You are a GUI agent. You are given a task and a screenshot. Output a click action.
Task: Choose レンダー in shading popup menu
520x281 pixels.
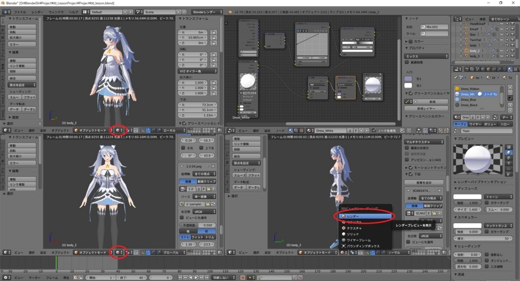coord(366,216)
